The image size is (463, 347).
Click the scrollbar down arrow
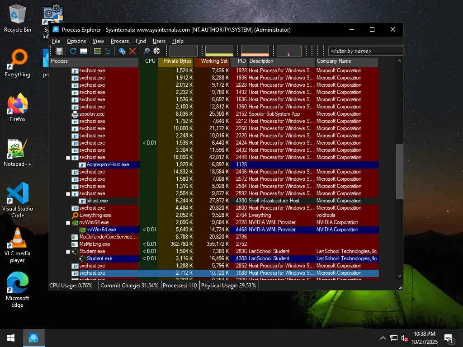pyautogui.click(x=399, y=276)
